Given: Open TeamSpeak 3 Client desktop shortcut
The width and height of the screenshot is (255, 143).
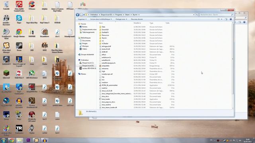Looking at the screenshot, I should click(6, 34).
